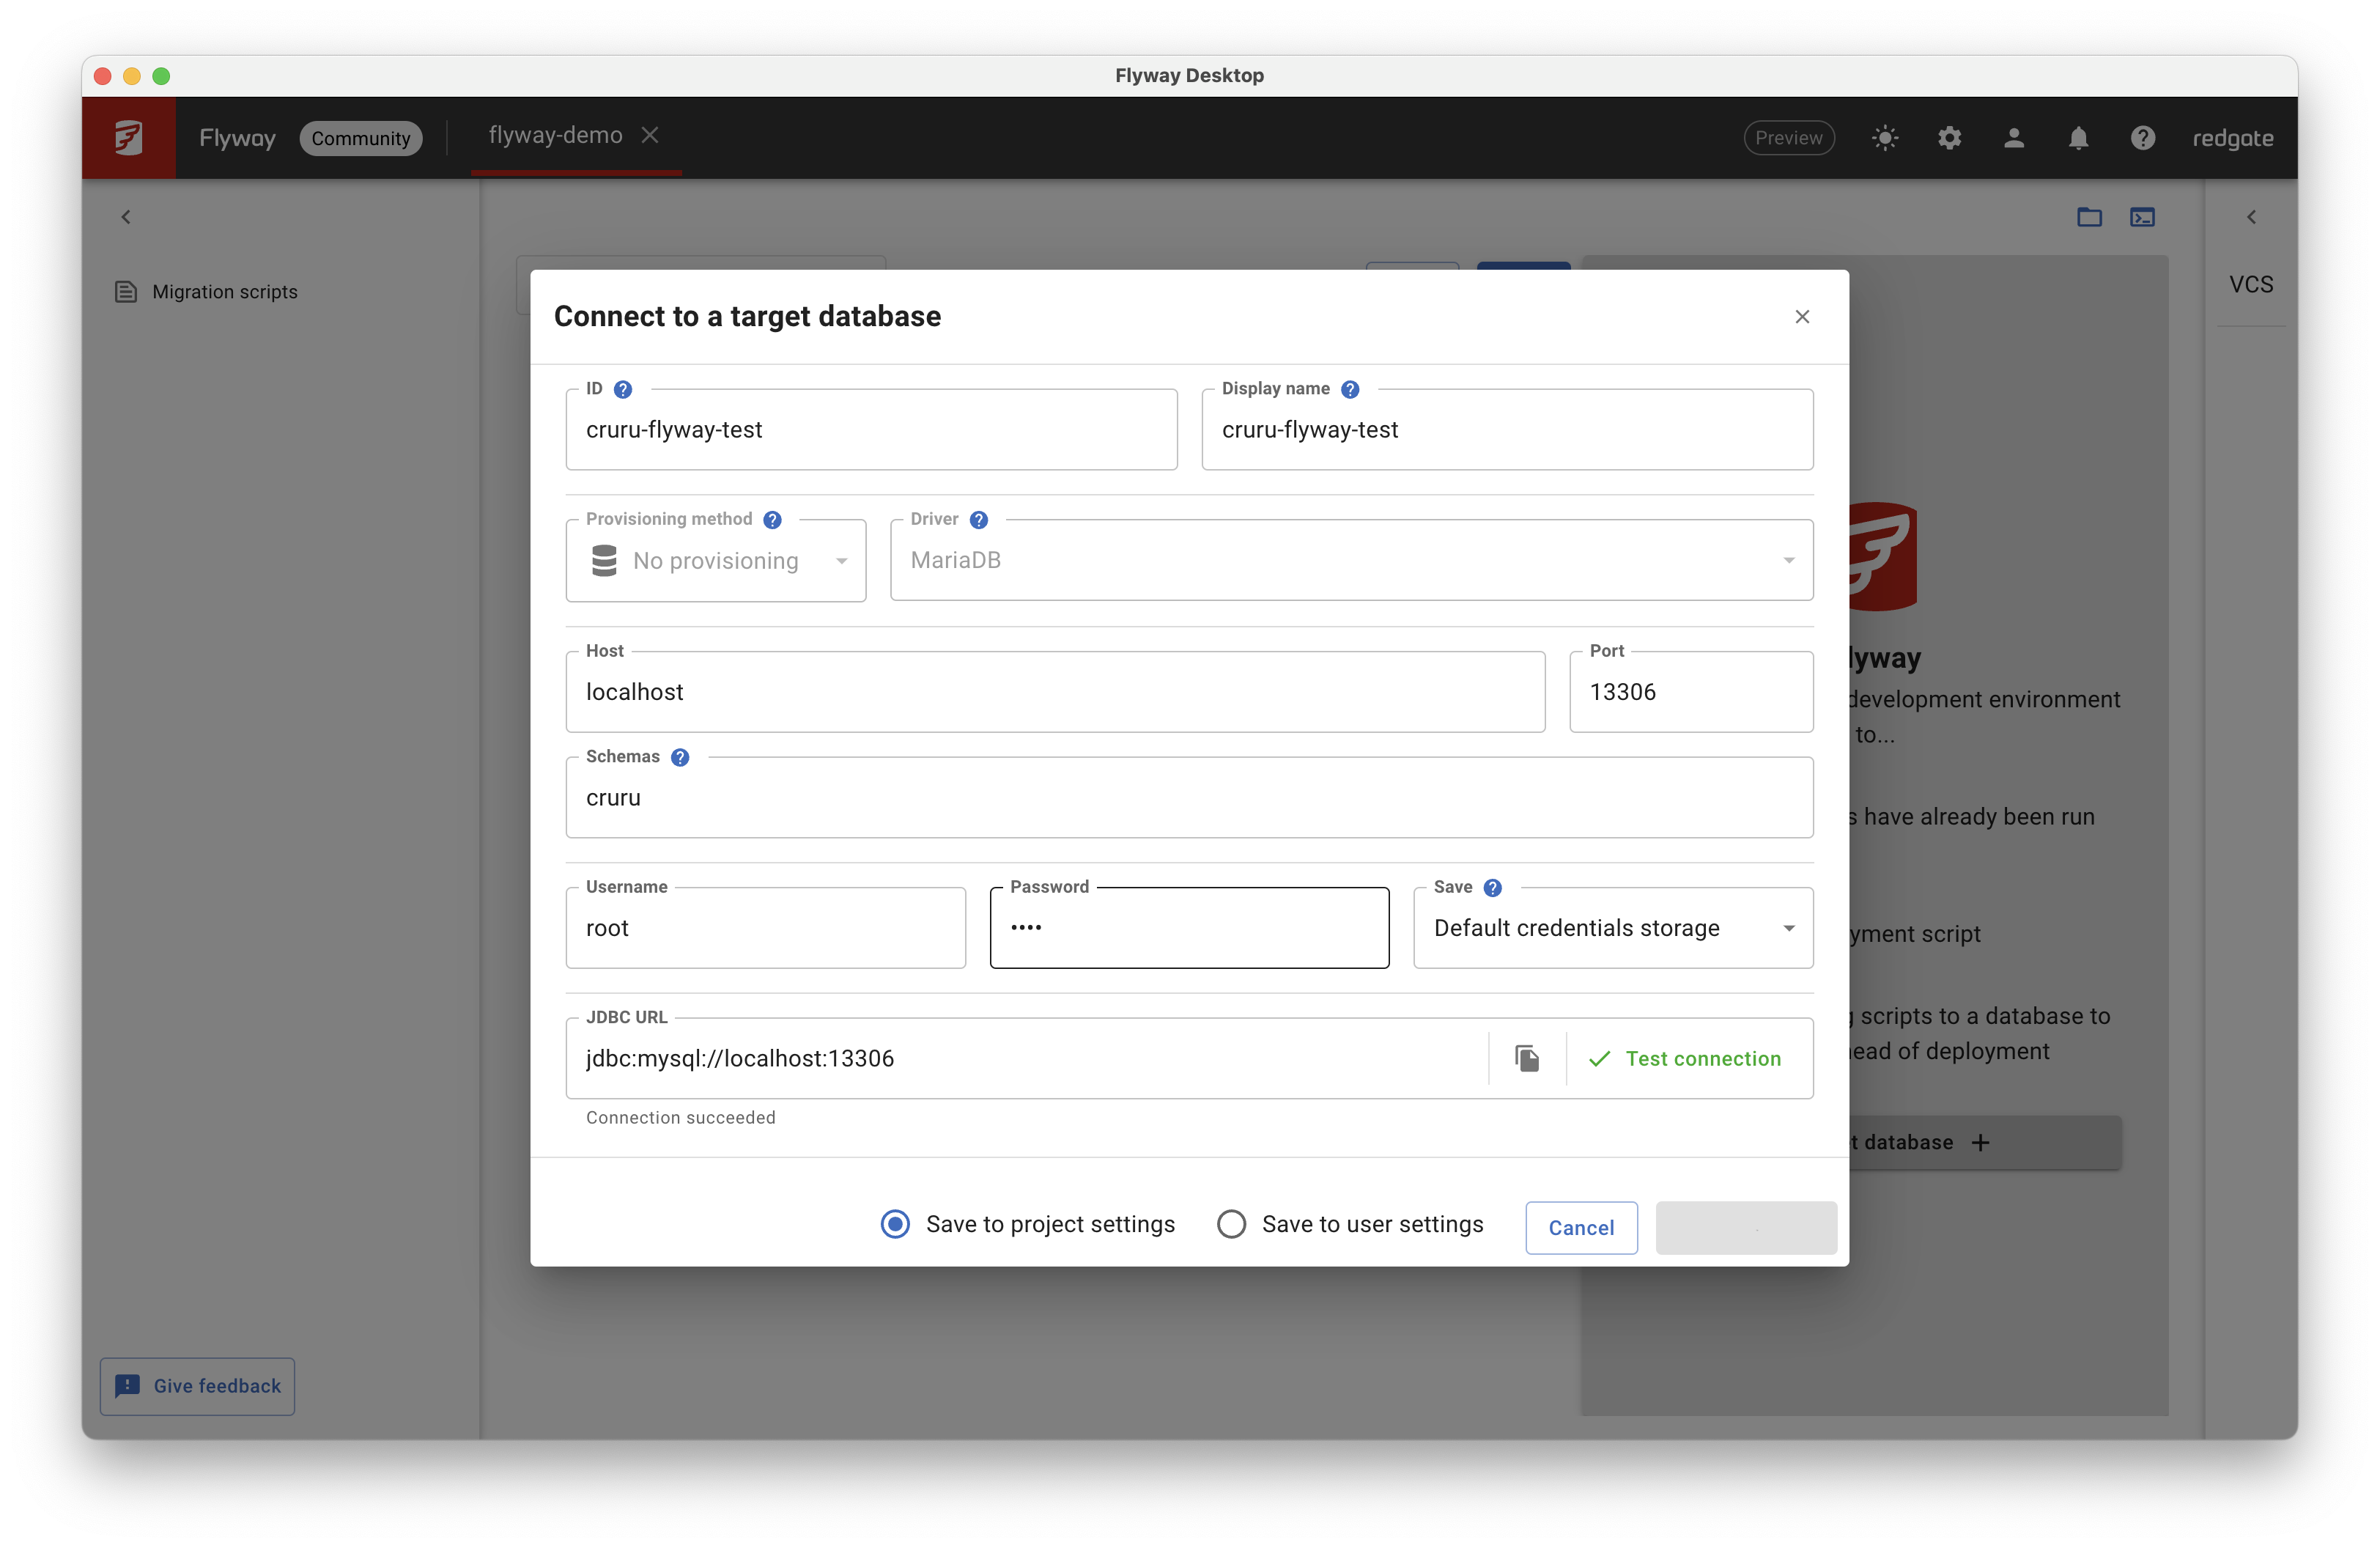Click the ID input field
The height and width of the screenshot is (1548, 2380).
[x=871, y=430]
